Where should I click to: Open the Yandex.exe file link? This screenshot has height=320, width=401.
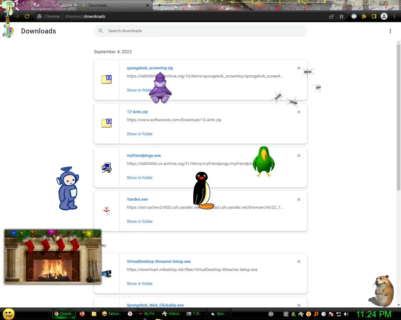tap(137, 199)
